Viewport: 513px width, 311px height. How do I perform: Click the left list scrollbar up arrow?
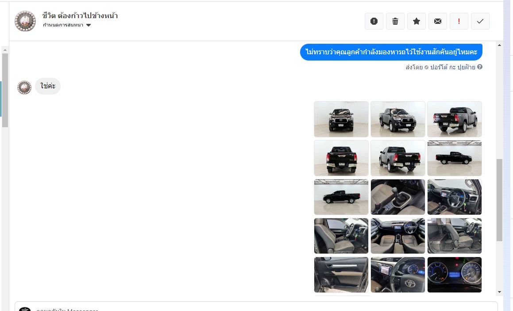(x=5, y=49)
